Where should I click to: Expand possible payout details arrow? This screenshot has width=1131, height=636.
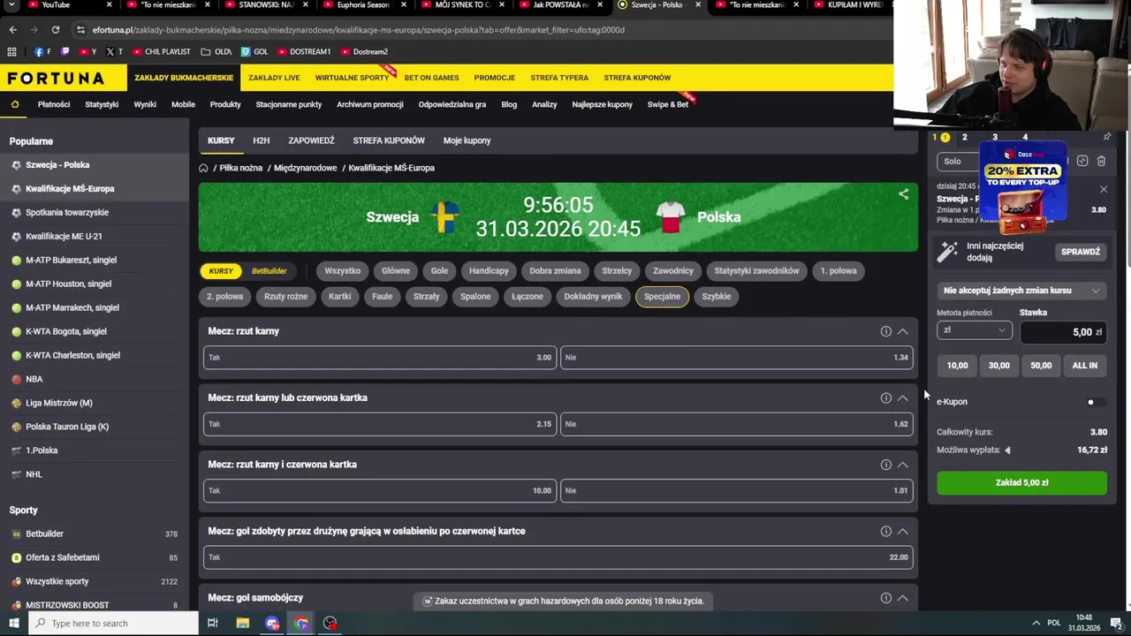click(x=1007, y=450)
